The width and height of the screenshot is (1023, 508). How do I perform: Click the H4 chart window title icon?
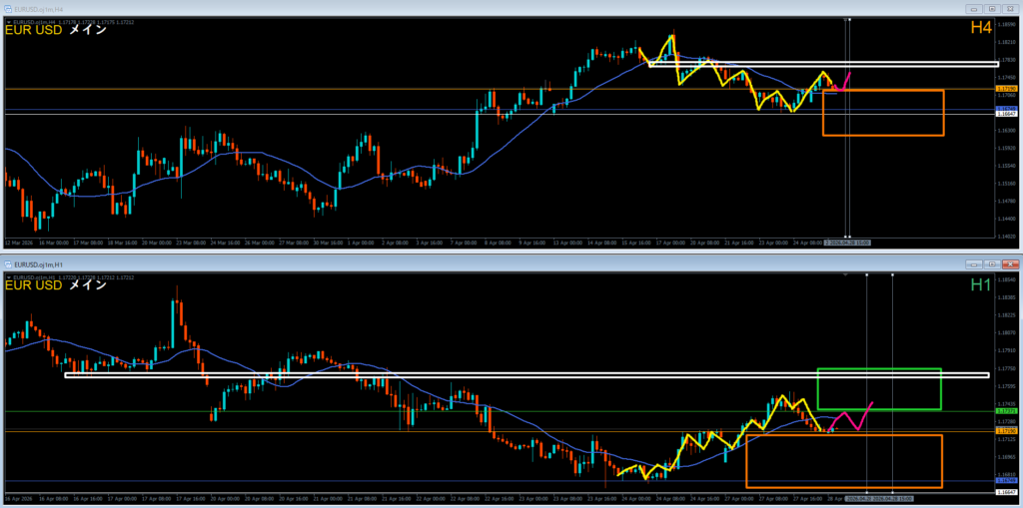pos(7,9)
